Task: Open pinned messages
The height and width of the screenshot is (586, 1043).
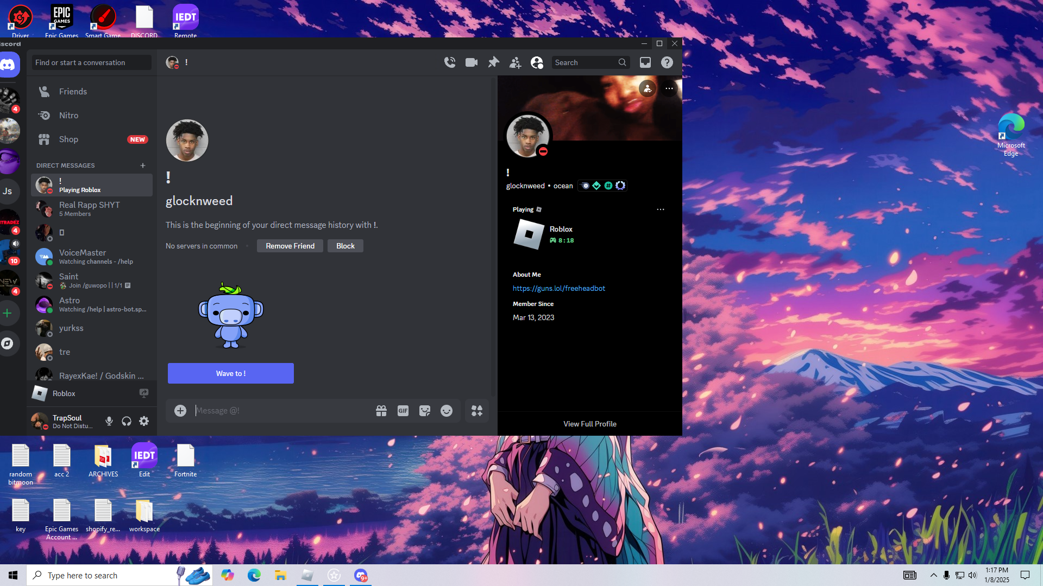Action: (x=493, y=62)
